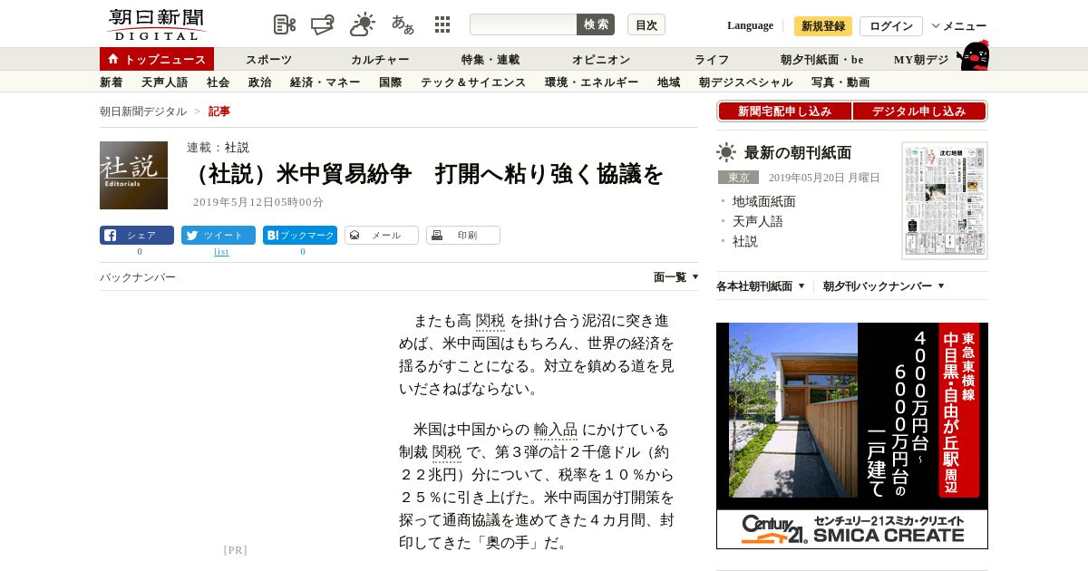The height and width of the screenshot is (571, 1088).
Task: Click the 輸入品 keyword link
Action: coord(556,430)
